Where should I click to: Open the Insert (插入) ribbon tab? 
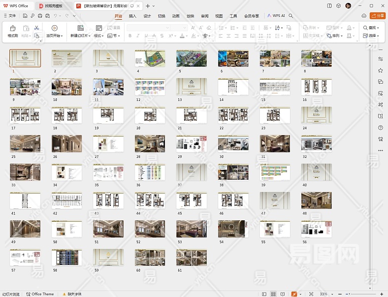pos(133,16)
